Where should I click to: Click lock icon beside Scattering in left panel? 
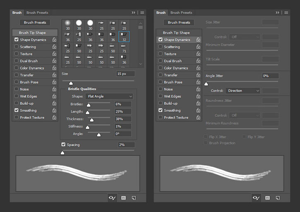(54, 47)
